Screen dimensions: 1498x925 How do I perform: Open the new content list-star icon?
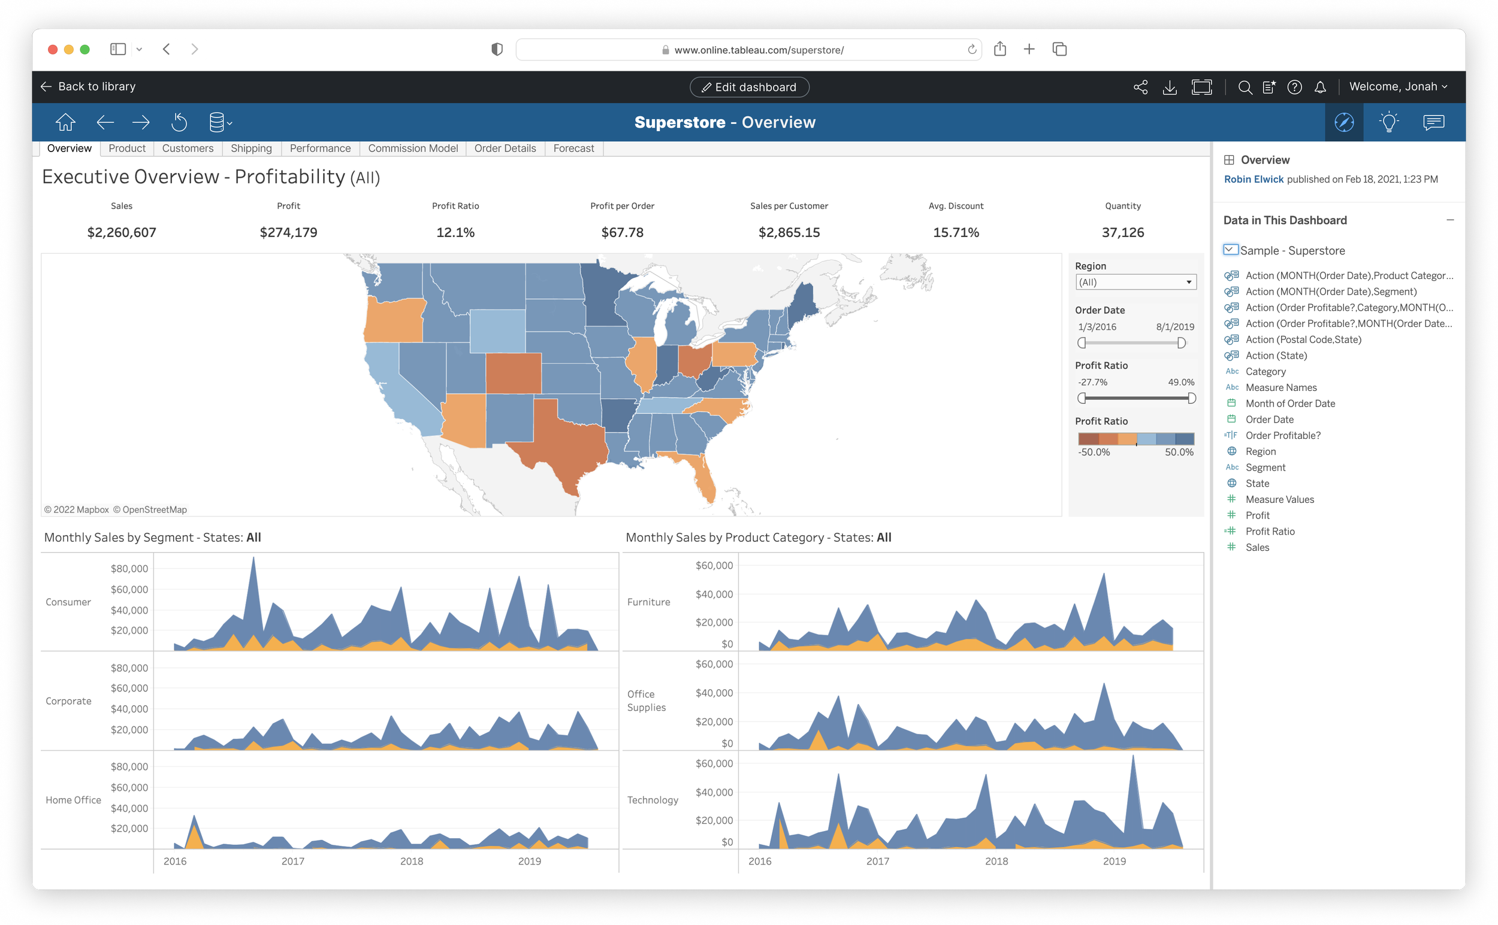coord(1269,87)
